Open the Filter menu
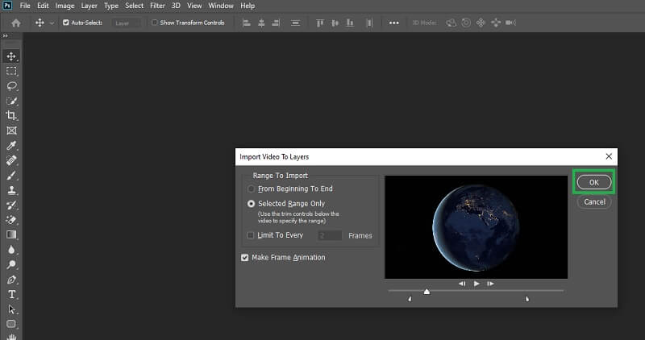 tap(157, 6)
